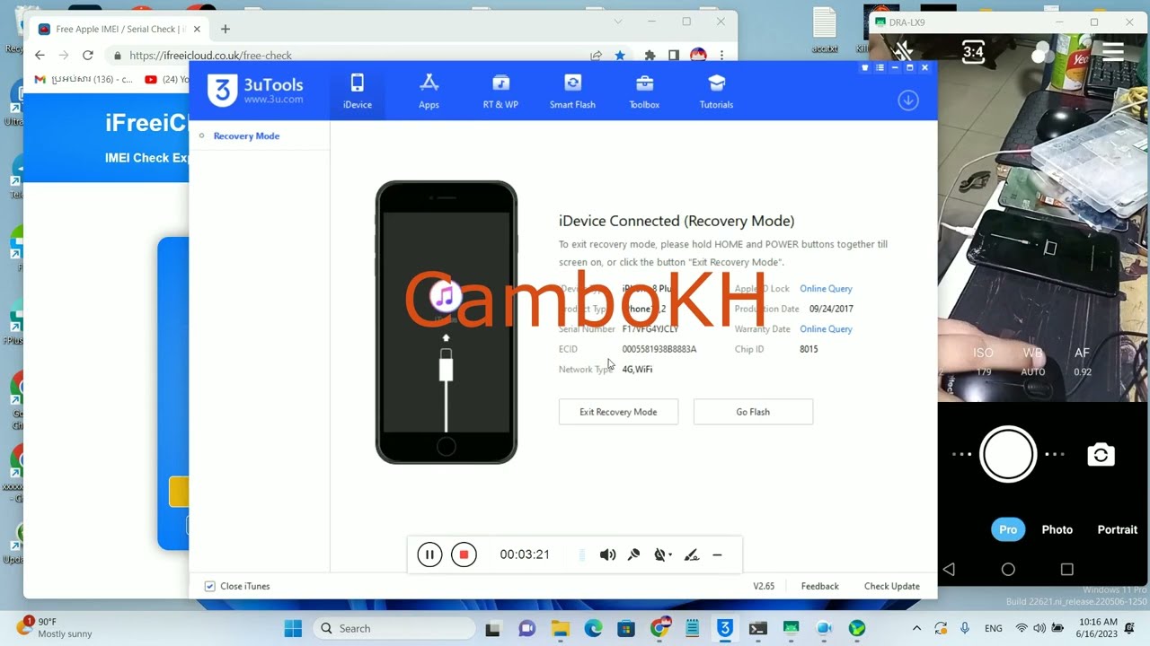Open the Chrome extensions puzzle icon
Viewport: 1150px width, 646px height.
[x=650, y=56]
